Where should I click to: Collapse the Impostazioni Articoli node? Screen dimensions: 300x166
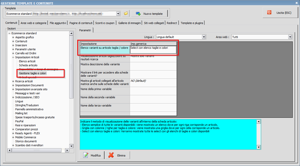13,57
